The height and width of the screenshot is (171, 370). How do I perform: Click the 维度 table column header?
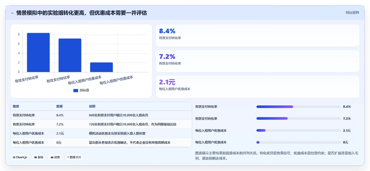[x=16, y=106]
